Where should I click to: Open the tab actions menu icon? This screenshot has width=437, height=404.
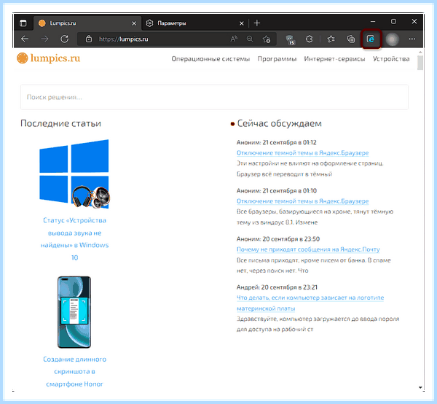pos(23,23)
